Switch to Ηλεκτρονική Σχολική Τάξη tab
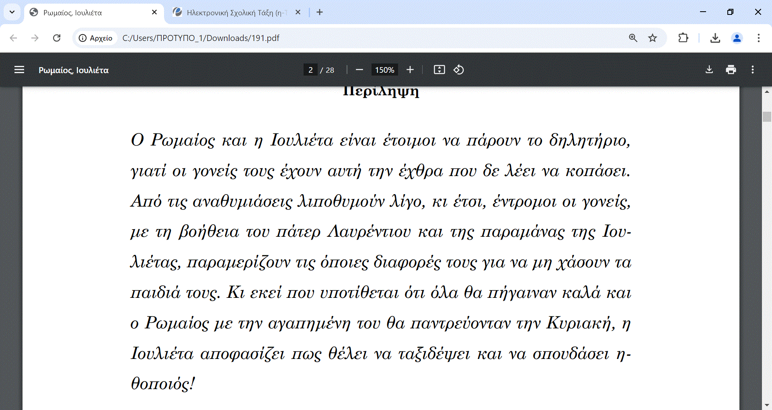This screenshot has width=772, height=410. pyautogui.click(x=237, y=12)
